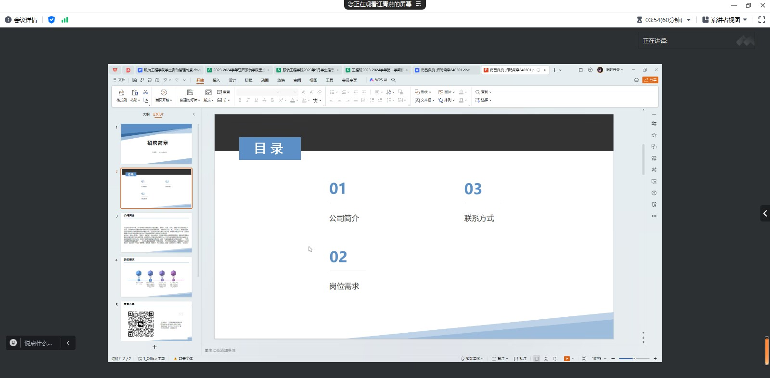770x378 pixels.
Task: Select slide 4 thumbnail 岗位需求
Action: coord(156,277)
